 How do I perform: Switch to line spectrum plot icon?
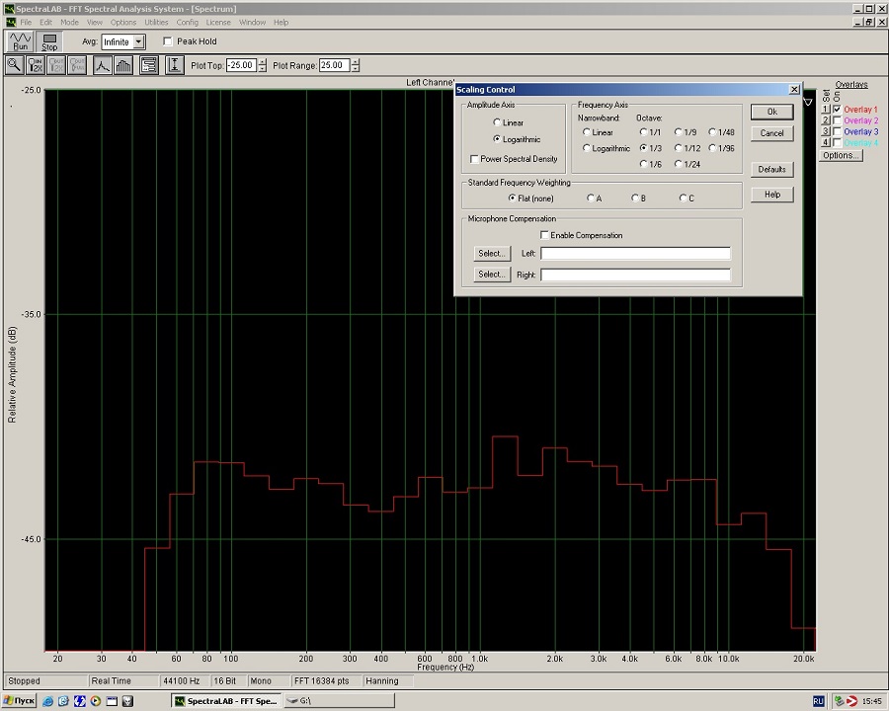103,65
